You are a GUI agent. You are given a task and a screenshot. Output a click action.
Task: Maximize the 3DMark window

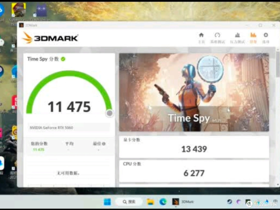point(260,25)
